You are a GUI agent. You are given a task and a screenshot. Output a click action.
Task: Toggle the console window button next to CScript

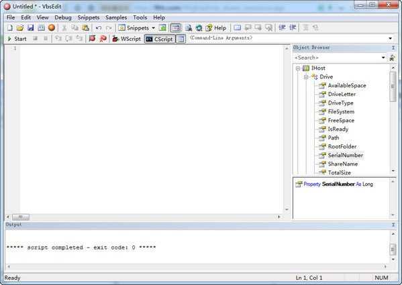coord(181,39)
